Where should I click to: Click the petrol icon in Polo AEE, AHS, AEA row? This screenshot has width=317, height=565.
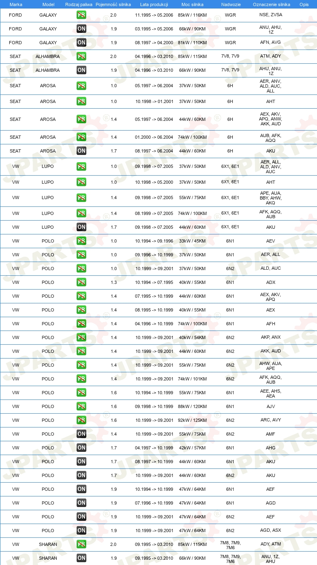[x=81, y=393]
